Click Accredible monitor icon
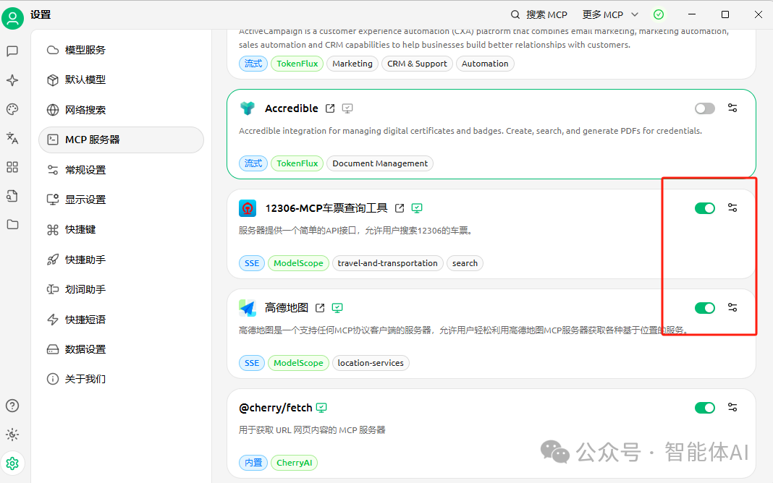Image resolution: width=773 pixels, height=483 pixels. point(347,108)
